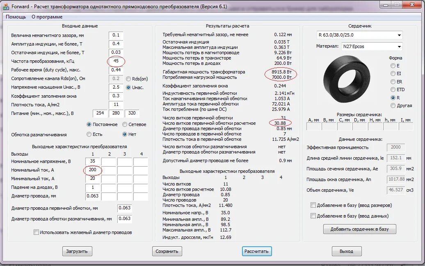The image size is (425, 266).
Task: Click Площадь сечения сердечника field 305.9
Action: click(395, 169)
